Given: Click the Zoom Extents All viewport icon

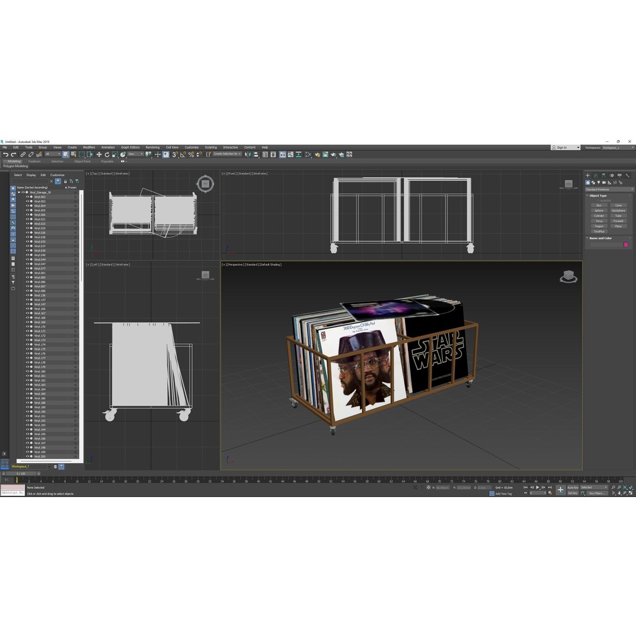Looking at the screenshot, I should coord(631,488).
